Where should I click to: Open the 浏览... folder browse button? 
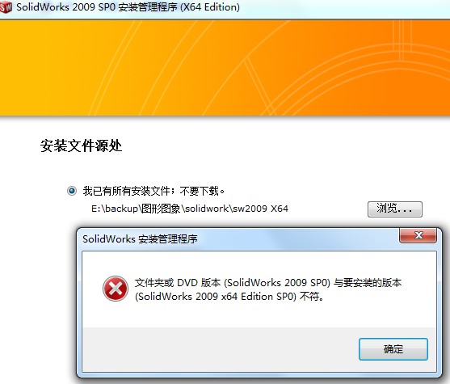point(395,209)
